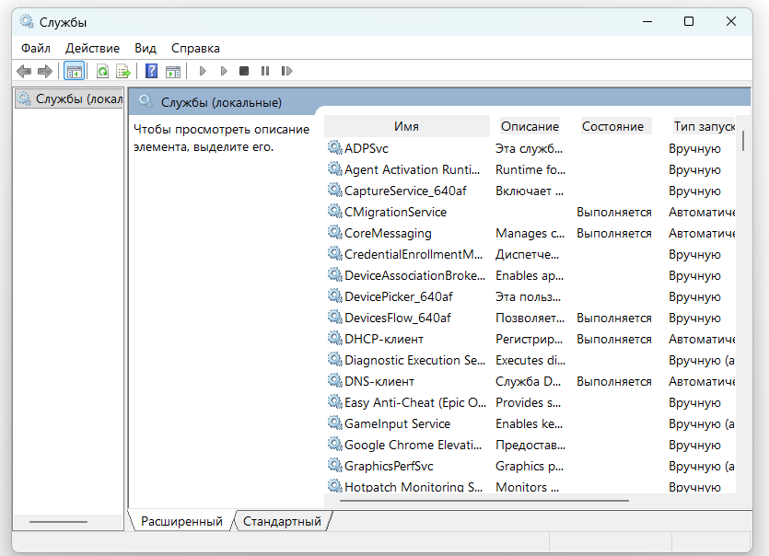Click the Back arrow toolbar icon

(x=24, y=72)
